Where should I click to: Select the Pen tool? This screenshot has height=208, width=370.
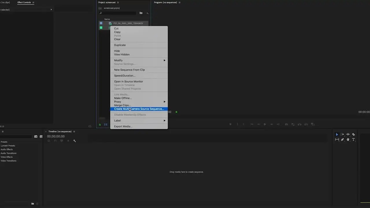[343, 140]
